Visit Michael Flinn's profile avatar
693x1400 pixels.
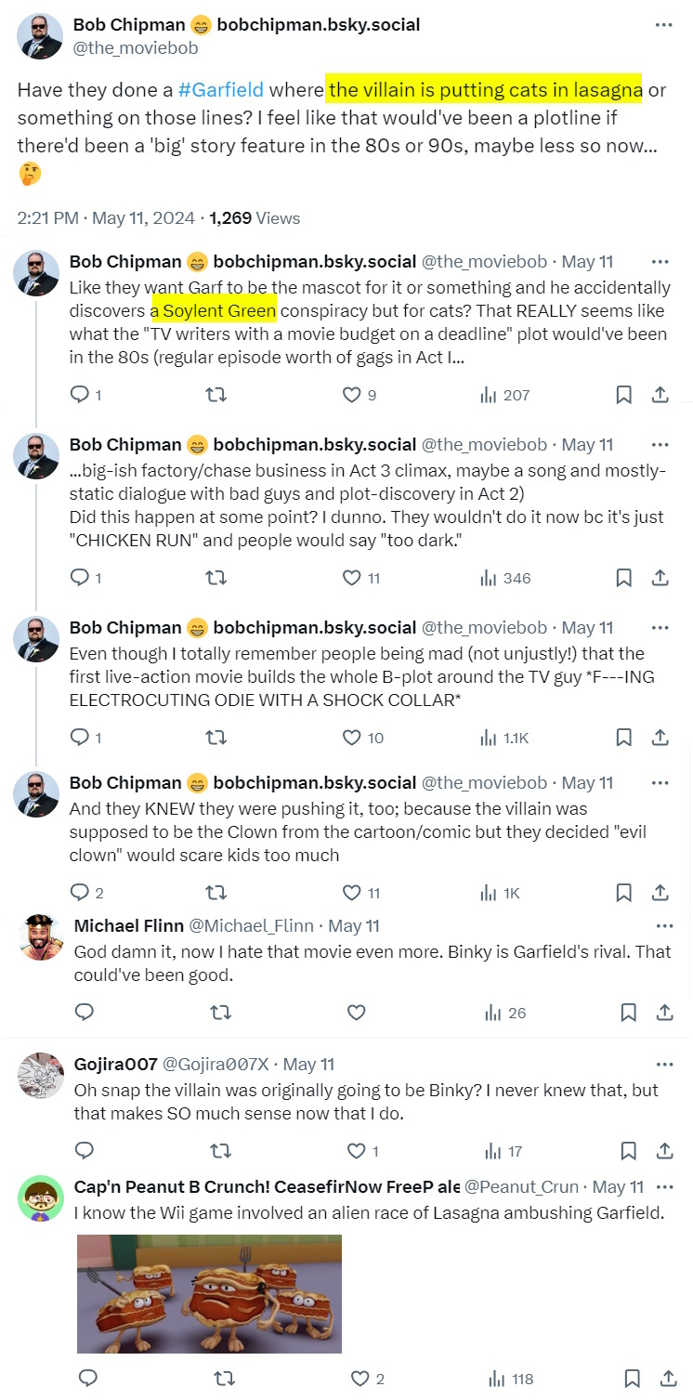[x=40, y=936]
